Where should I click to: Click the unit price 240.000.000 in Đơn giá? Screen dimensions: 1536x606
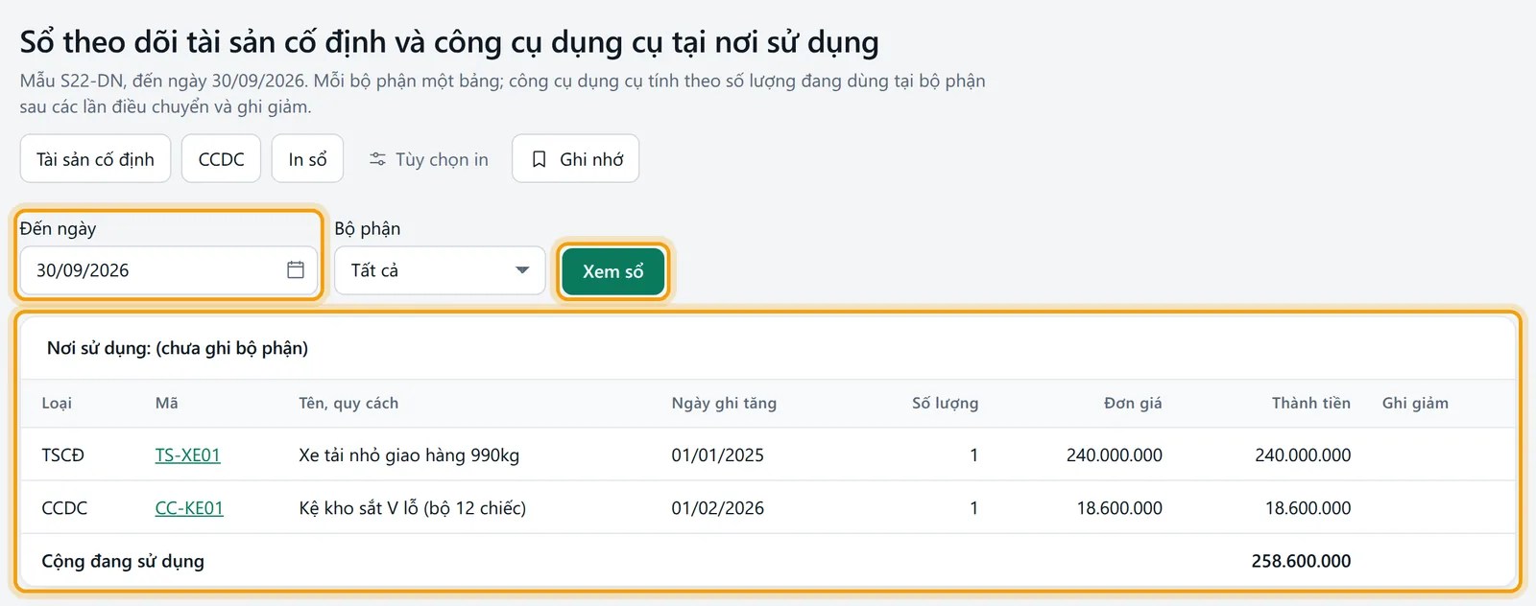pyautogui.click(x=1115, y=455)
